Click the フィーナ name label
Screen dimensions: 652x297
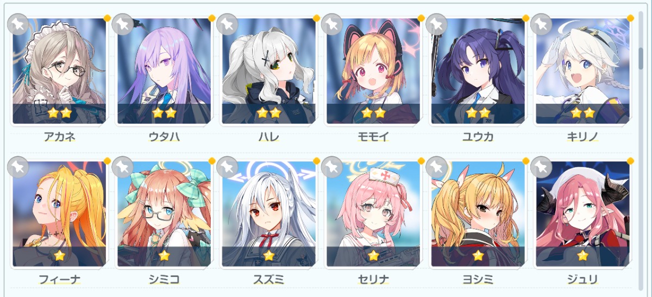pos(59,280)
